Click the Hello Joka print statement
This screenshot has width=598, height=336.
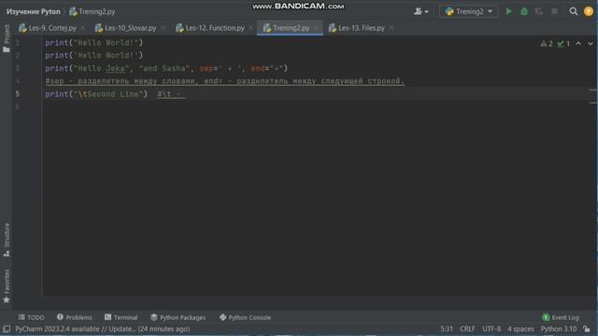pyautogui.click(x=166, y=68)
